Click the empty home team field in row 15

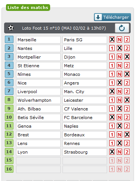(x=38, y=161)
